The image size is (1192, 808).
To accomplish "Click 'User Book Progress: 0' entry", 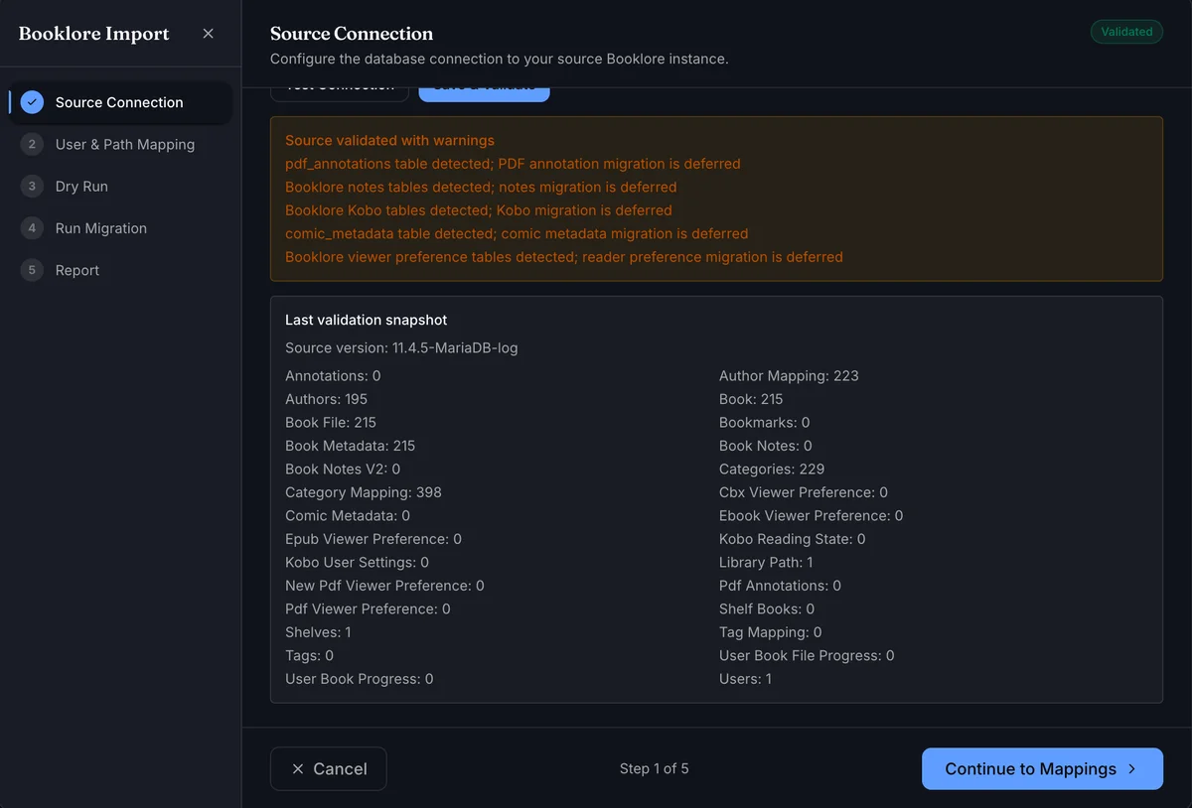I will point(360,679).
